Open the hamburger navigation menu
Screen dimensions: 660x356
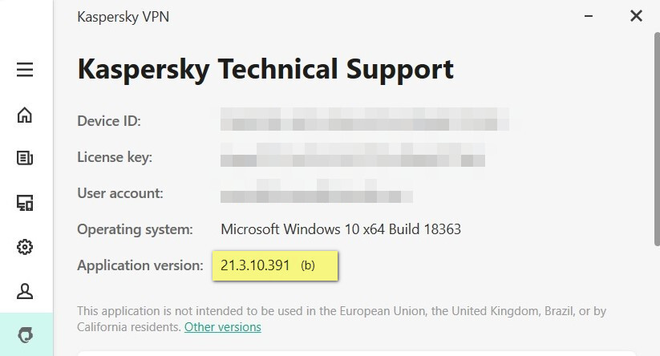point(25,70)
